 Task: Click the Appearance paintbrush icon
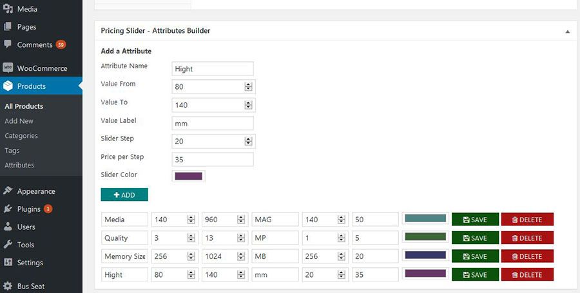[8, 191]
